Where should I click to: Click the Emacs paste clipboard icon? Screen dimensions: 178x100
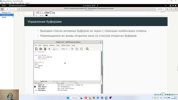pos(81,49)
